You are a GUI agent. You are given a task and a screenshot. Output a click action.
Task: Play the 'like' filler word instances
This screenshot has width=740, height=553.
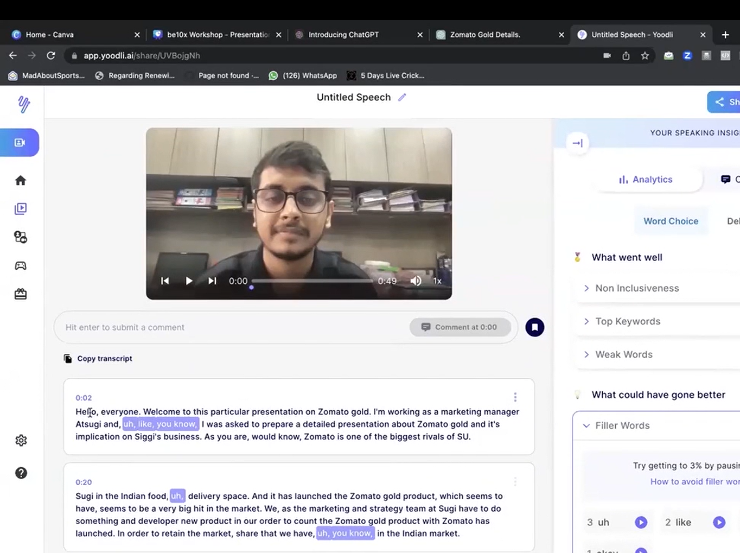point(719,522)
